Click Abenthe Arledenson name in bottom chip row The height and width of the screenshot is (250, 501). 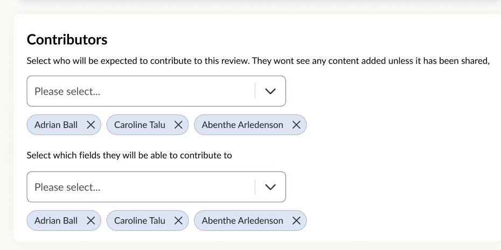242,220
